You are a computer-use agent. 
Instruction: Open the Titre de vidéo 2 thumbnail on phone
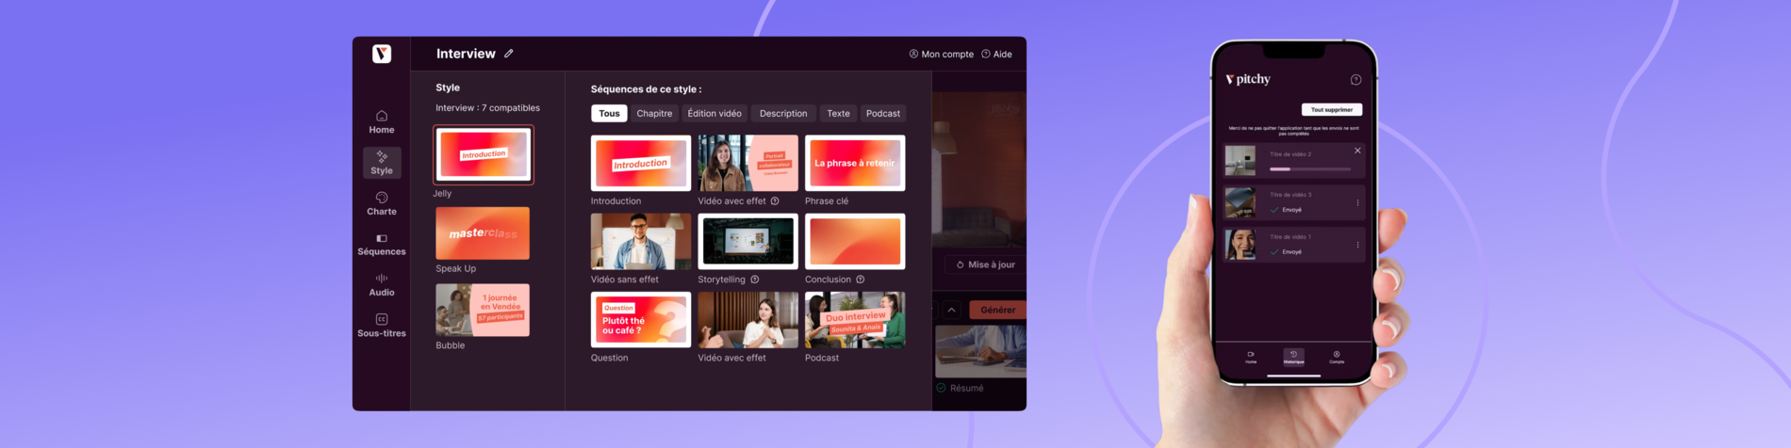click(x=1241, y=161)
